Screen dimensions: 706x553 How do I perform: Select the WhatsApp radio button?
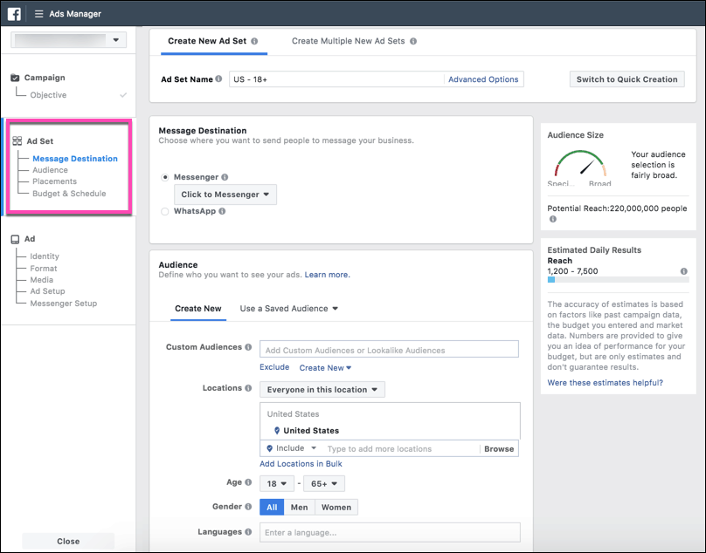pyautogui.click(x=165, y=211)
